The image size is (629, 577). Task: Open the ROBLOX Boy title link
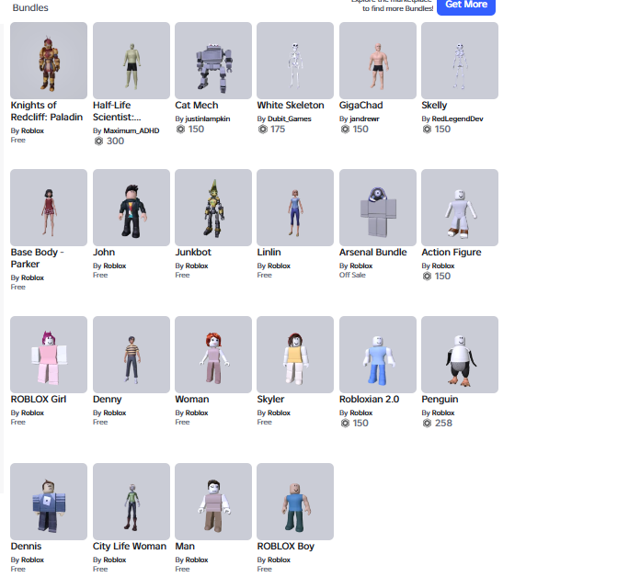(x=286, y=547)
